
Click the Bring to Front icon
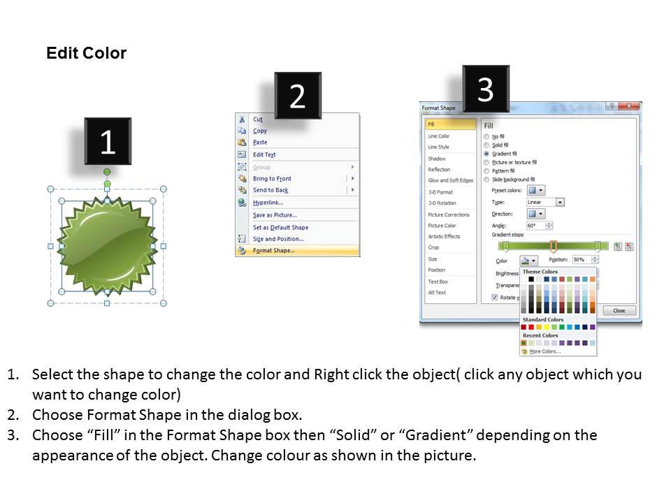coord(243,179)
